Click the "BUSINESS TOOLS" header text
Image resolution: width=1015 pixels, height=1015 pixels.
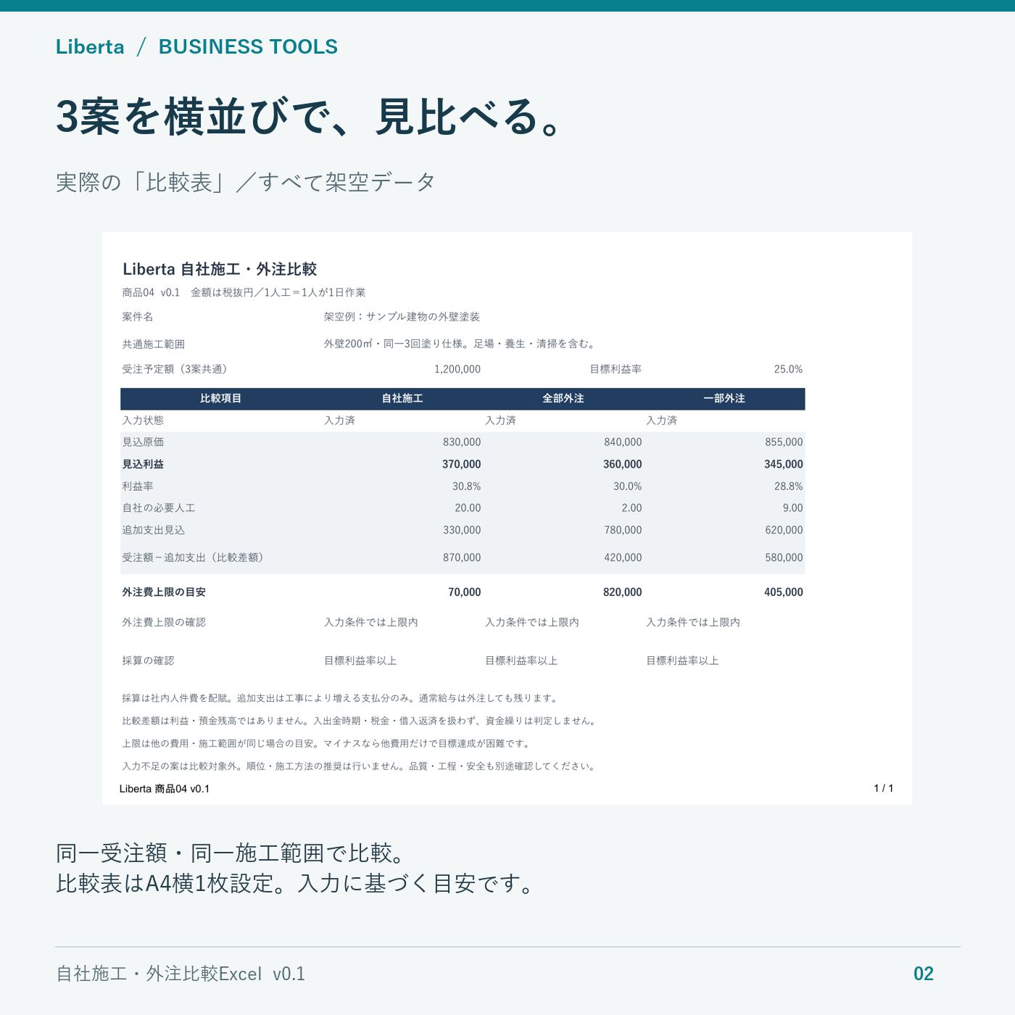pyautogui.click(x=248, y=46)
